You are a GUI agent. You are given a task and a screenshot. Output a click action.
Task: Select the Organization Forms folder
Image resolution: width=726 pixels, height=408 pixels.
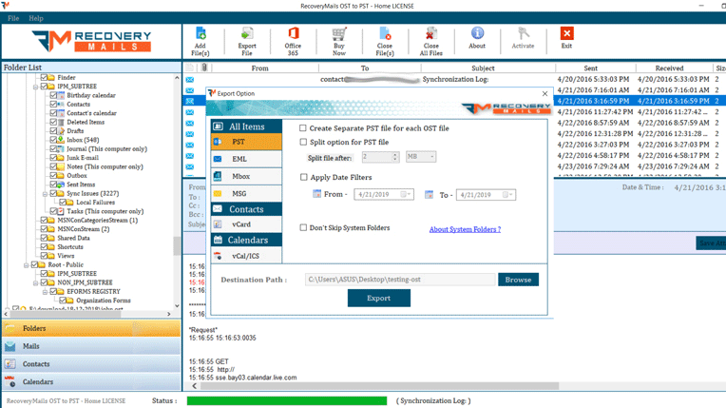104,301
